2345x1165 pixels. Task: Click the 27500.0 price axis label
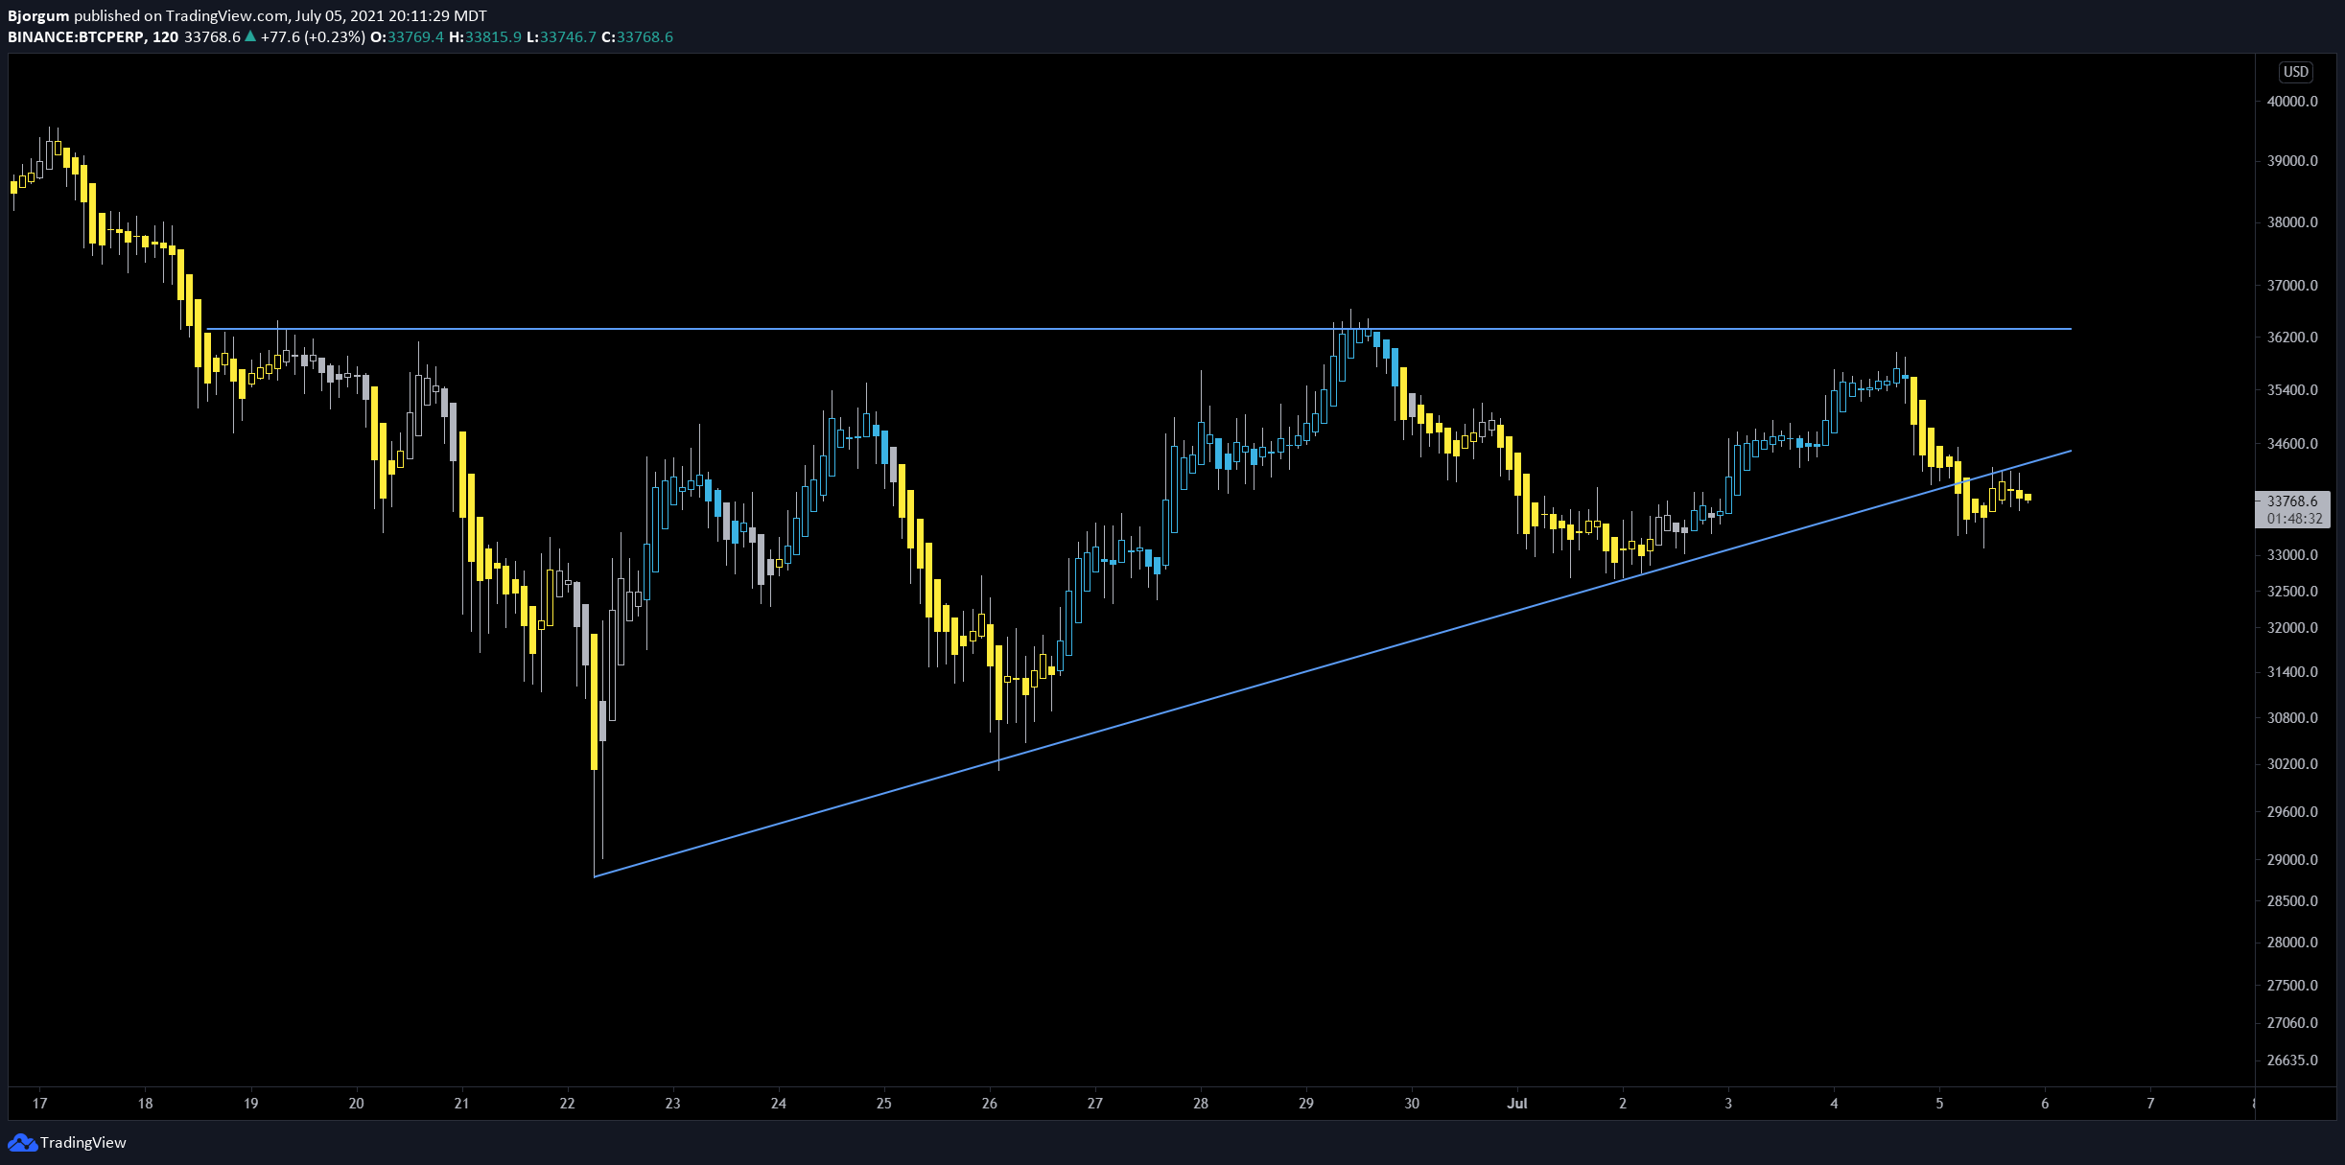click(x=2292, y=986)
